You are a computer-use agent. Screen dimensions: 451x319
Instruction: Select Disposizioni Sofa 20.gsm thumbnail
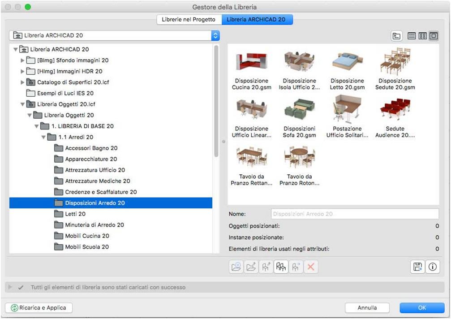coord(300,118)
